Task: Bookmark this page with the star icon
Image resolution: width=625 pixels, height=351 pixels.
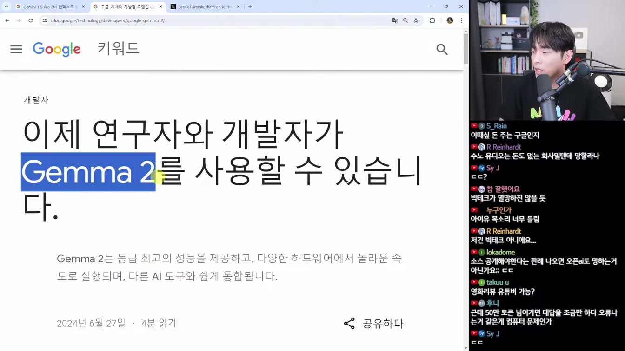Action: coord(416,20)
